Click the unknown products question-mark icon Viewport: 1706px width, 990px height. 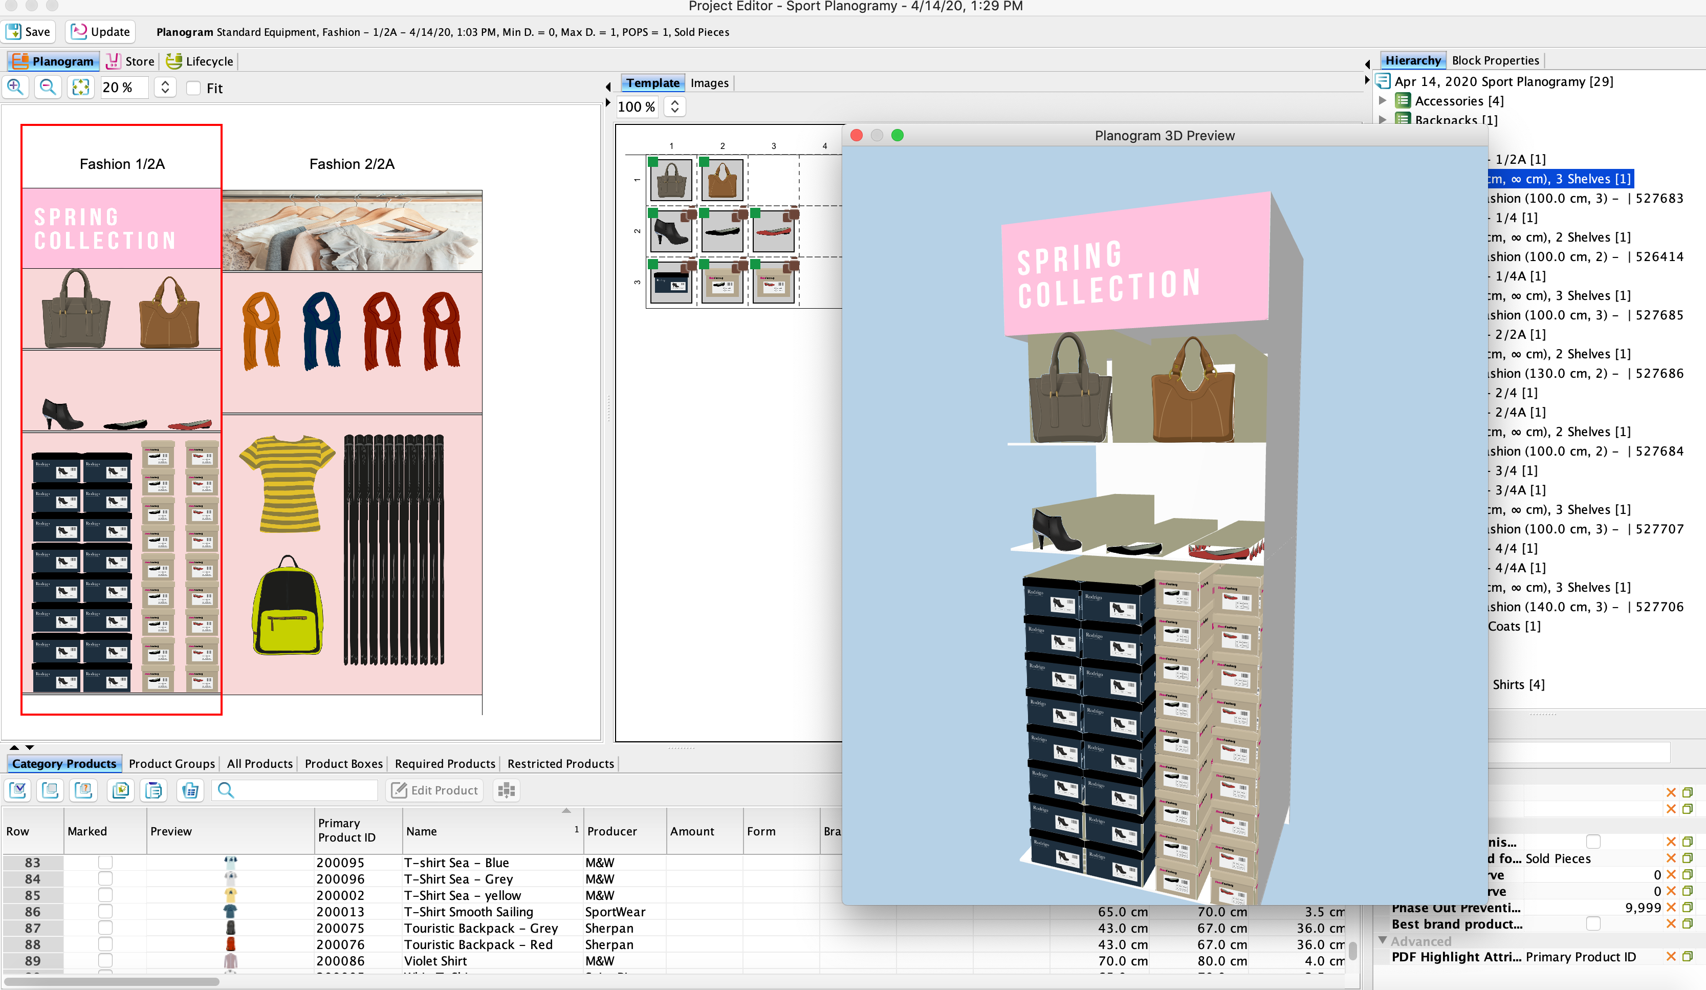point(83,790)
